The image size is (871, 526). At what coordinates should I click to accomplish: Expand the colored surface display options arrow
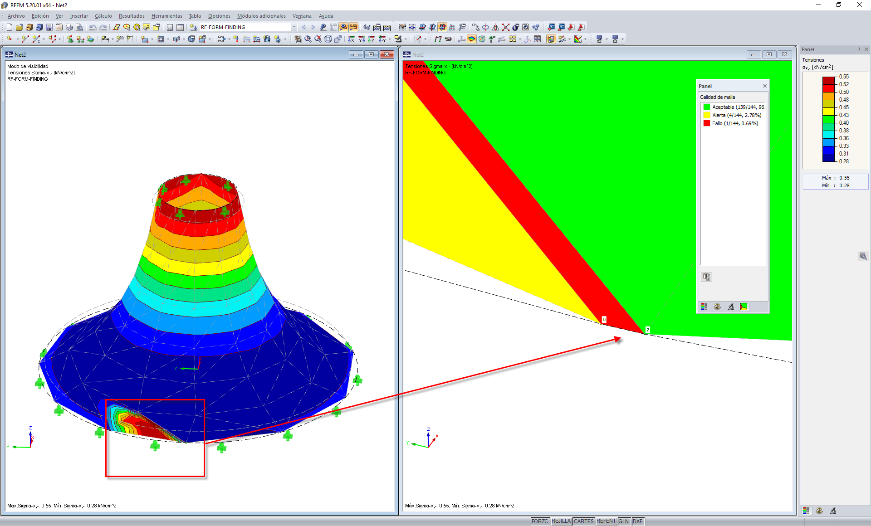[585, 39]
